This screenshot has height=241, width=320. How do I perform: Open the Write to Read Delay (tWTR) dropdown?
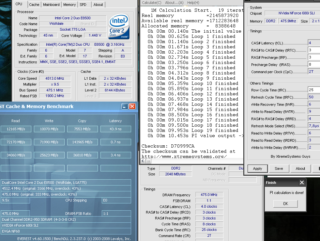point(314,111)
